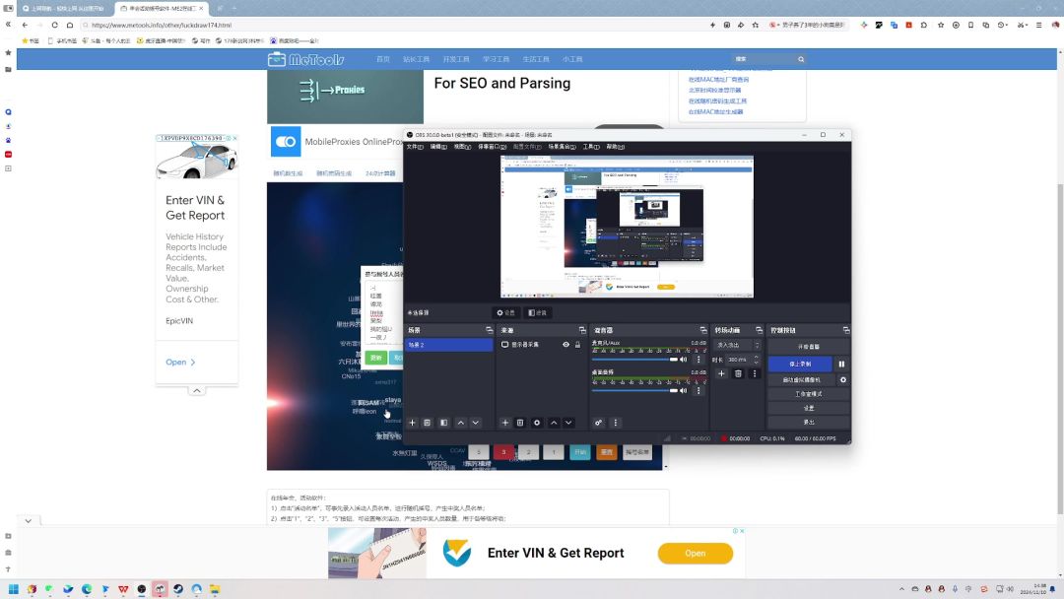Add a new scene with plus icon
The height and width of the screenshot is (599, 1064).
pos(412,423)
